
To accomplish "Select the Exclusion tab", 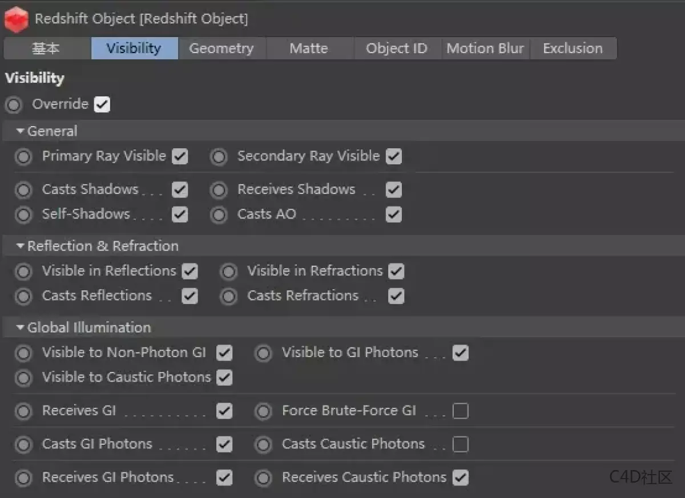I will click(x=573, y=48).
